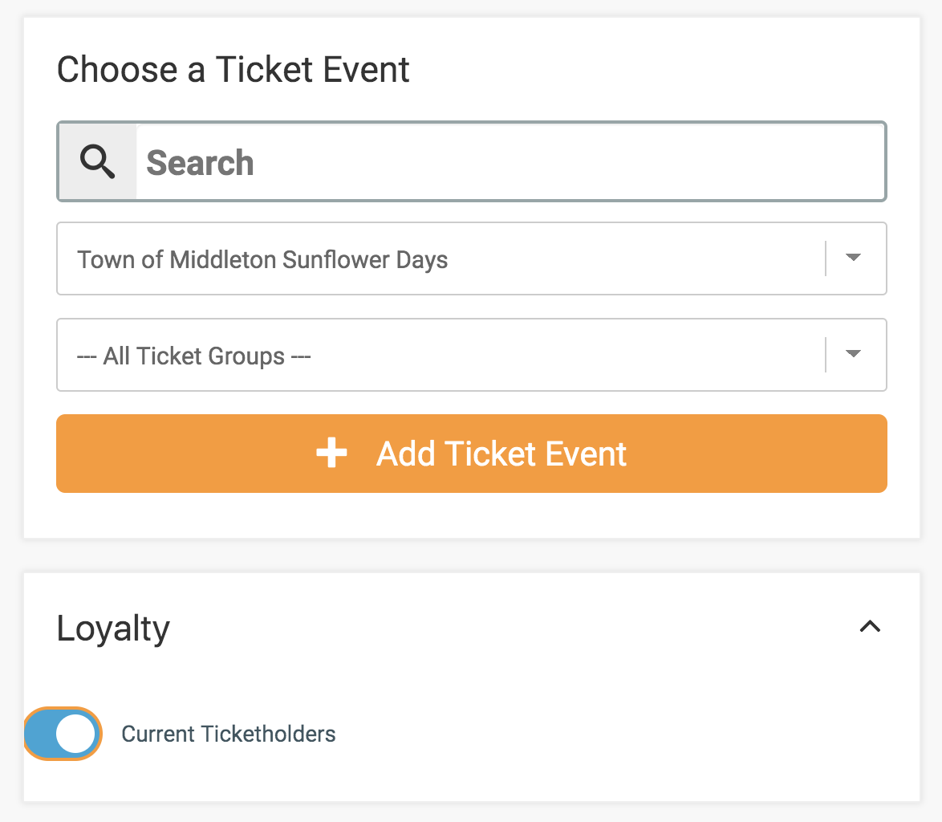Click the Add Ticket Event label text

(x=501, y=454)
